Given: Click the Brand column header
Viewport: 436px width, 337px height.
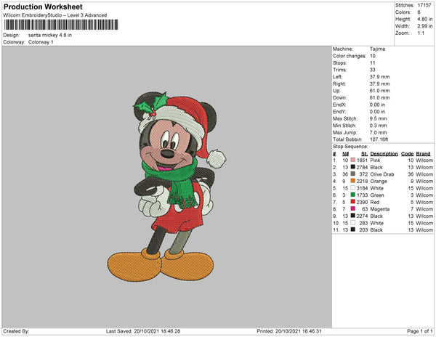Looking at the screenshot, I should click(423, 154).
